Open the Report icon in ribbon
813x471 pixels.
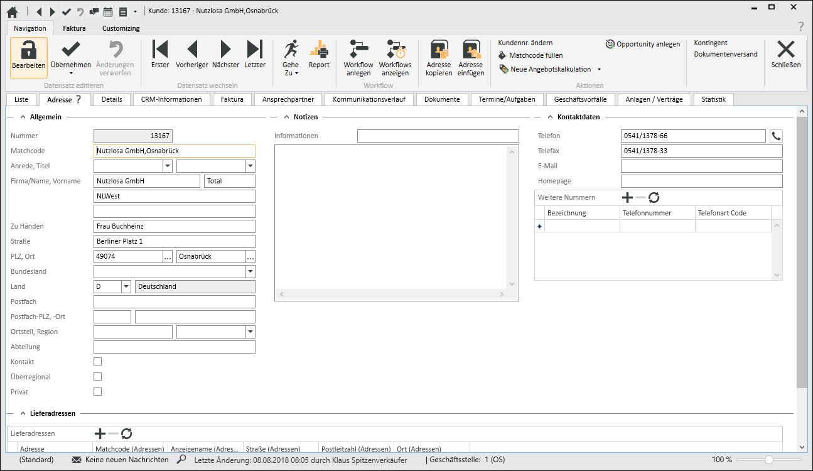[319, 50]
